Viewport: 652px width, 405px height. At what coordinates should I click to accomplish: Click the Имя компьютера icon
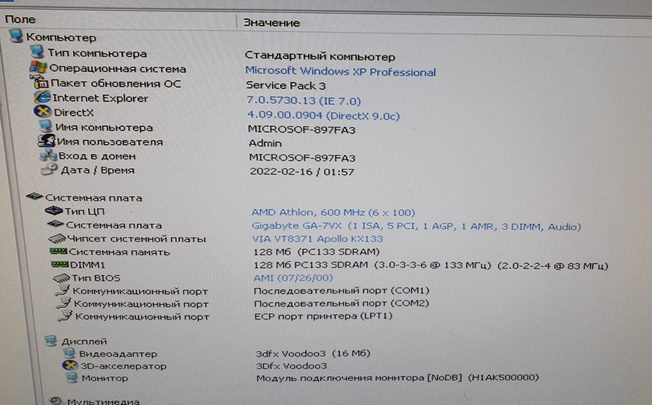[46, 126]
